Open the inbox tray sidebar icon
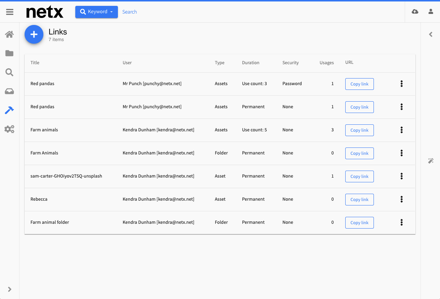The image size is (440, 299). pyautogui.click(x=9, y=91)
